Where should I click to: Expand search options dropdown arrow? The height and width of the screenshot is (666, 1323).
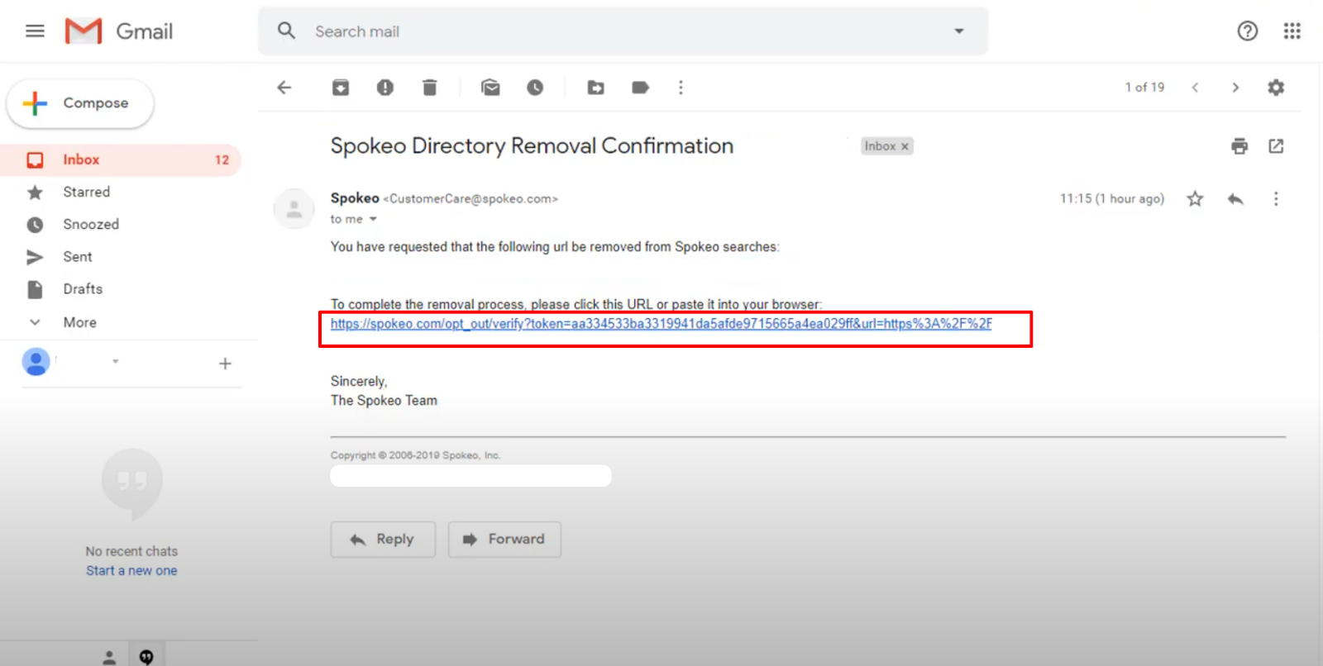959,31
